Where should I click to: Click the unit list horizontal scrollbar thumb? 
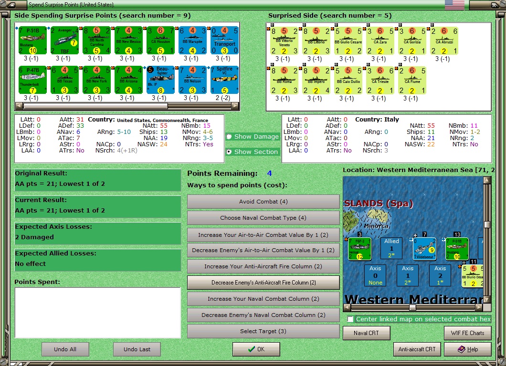95,106
